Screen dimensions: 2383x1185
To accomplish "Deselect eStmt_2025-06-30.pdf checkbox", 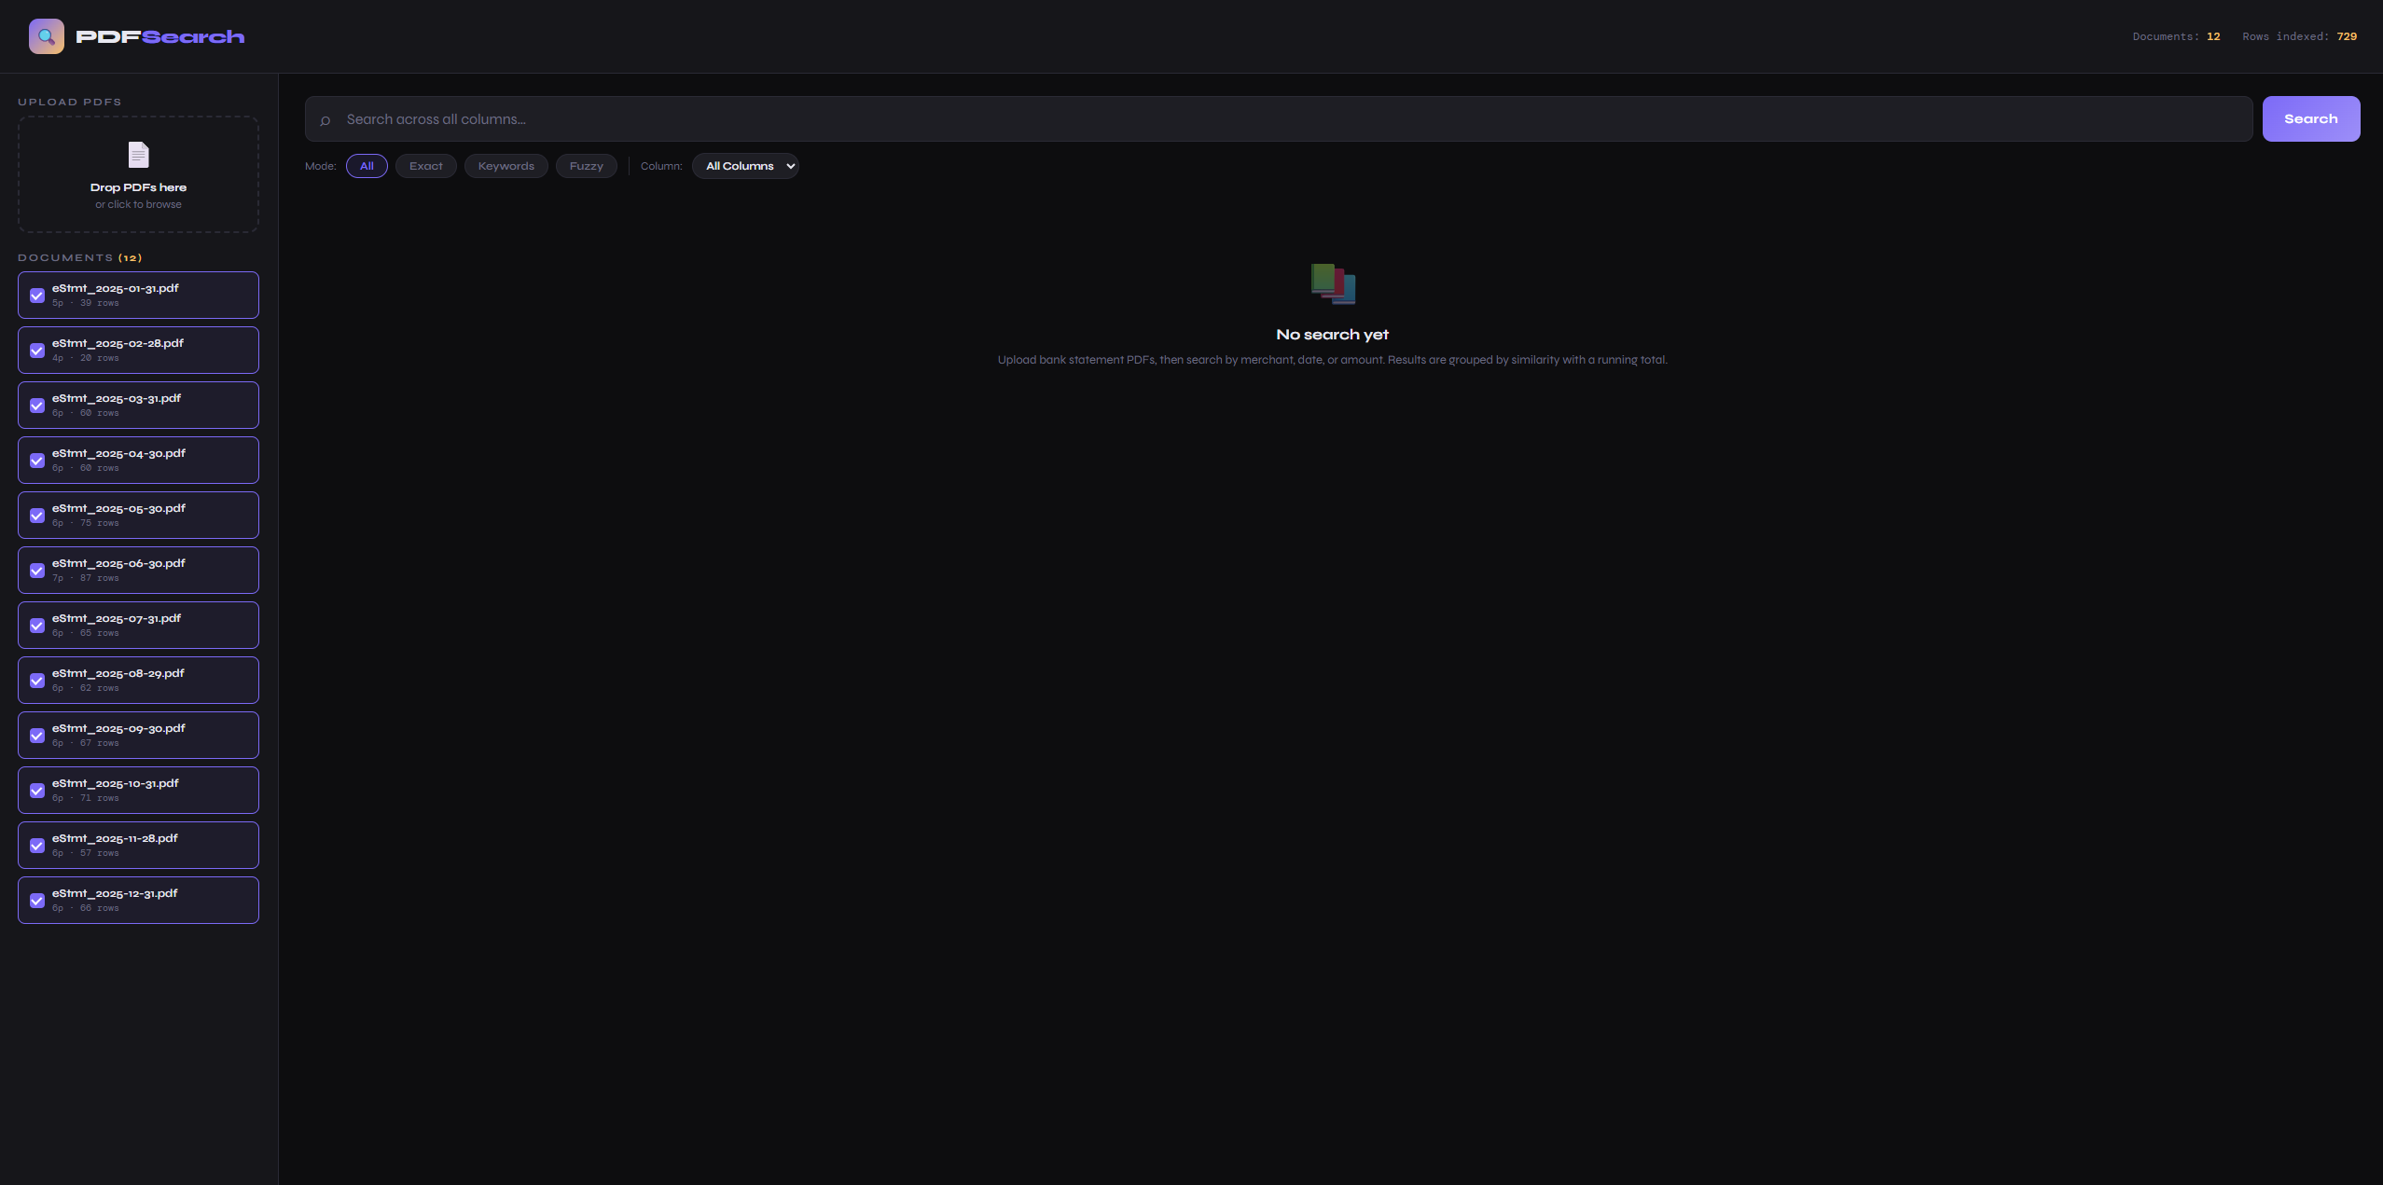I will point(37,571).
